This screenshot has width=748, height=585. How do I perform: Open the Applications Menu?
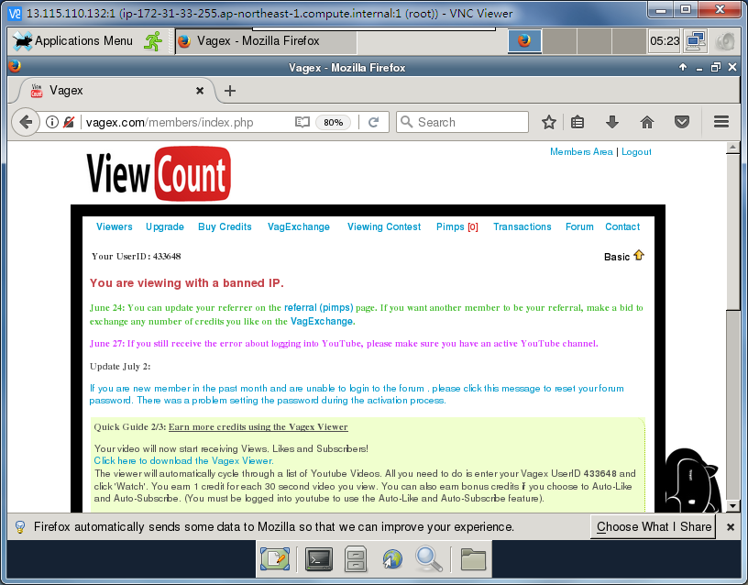[73, 40]
